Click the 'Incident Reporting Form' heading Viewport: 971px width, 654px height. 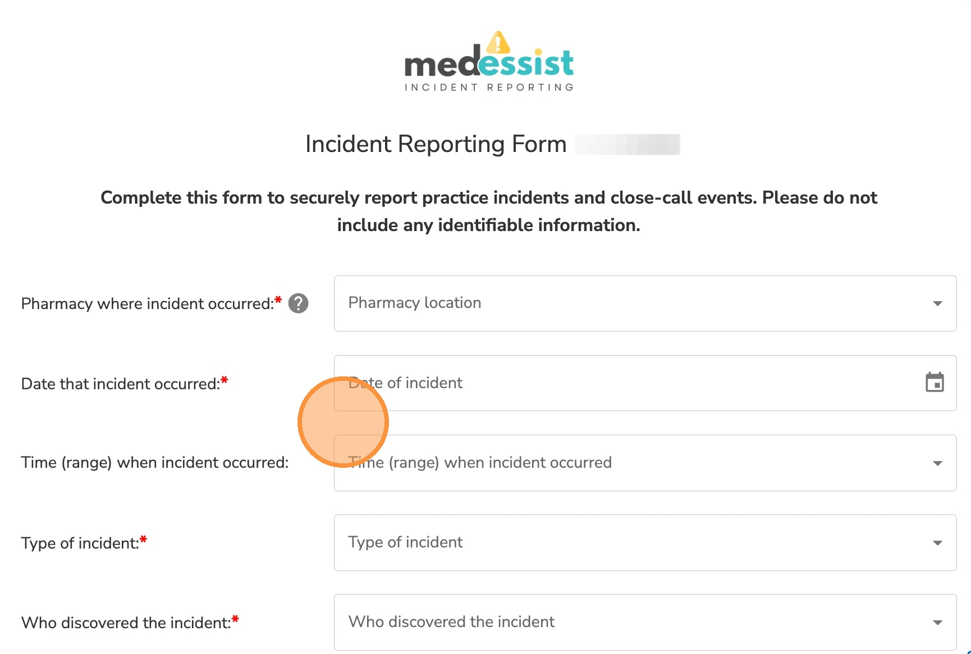pos(436,144)
